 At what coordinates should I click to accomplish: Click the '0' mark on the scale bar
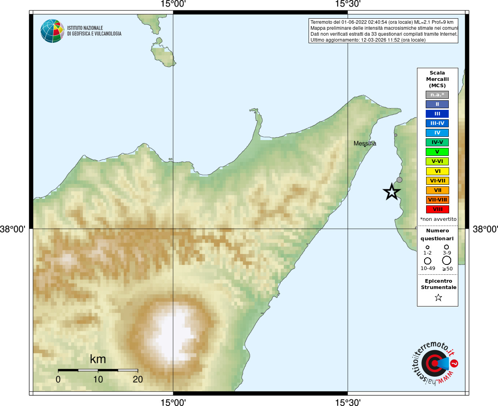point(58,379)
